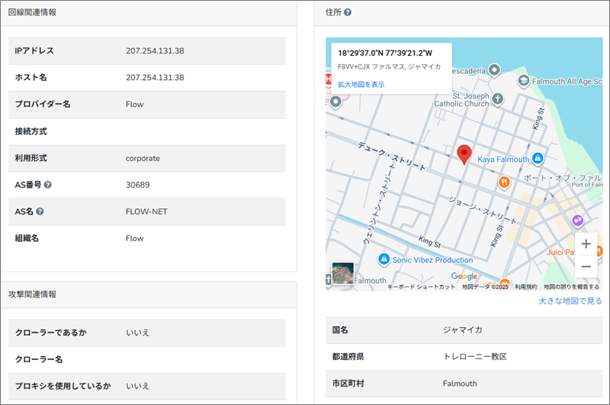Image resolution: width=610 pixels, height=405 pixels.
Task: Click the Kaya Falmouth label on map
Action: (x=503, y=159)
